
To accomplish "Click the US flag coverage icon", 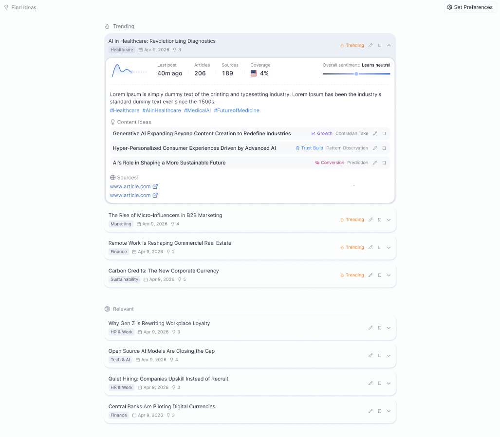I will point(254,73).
